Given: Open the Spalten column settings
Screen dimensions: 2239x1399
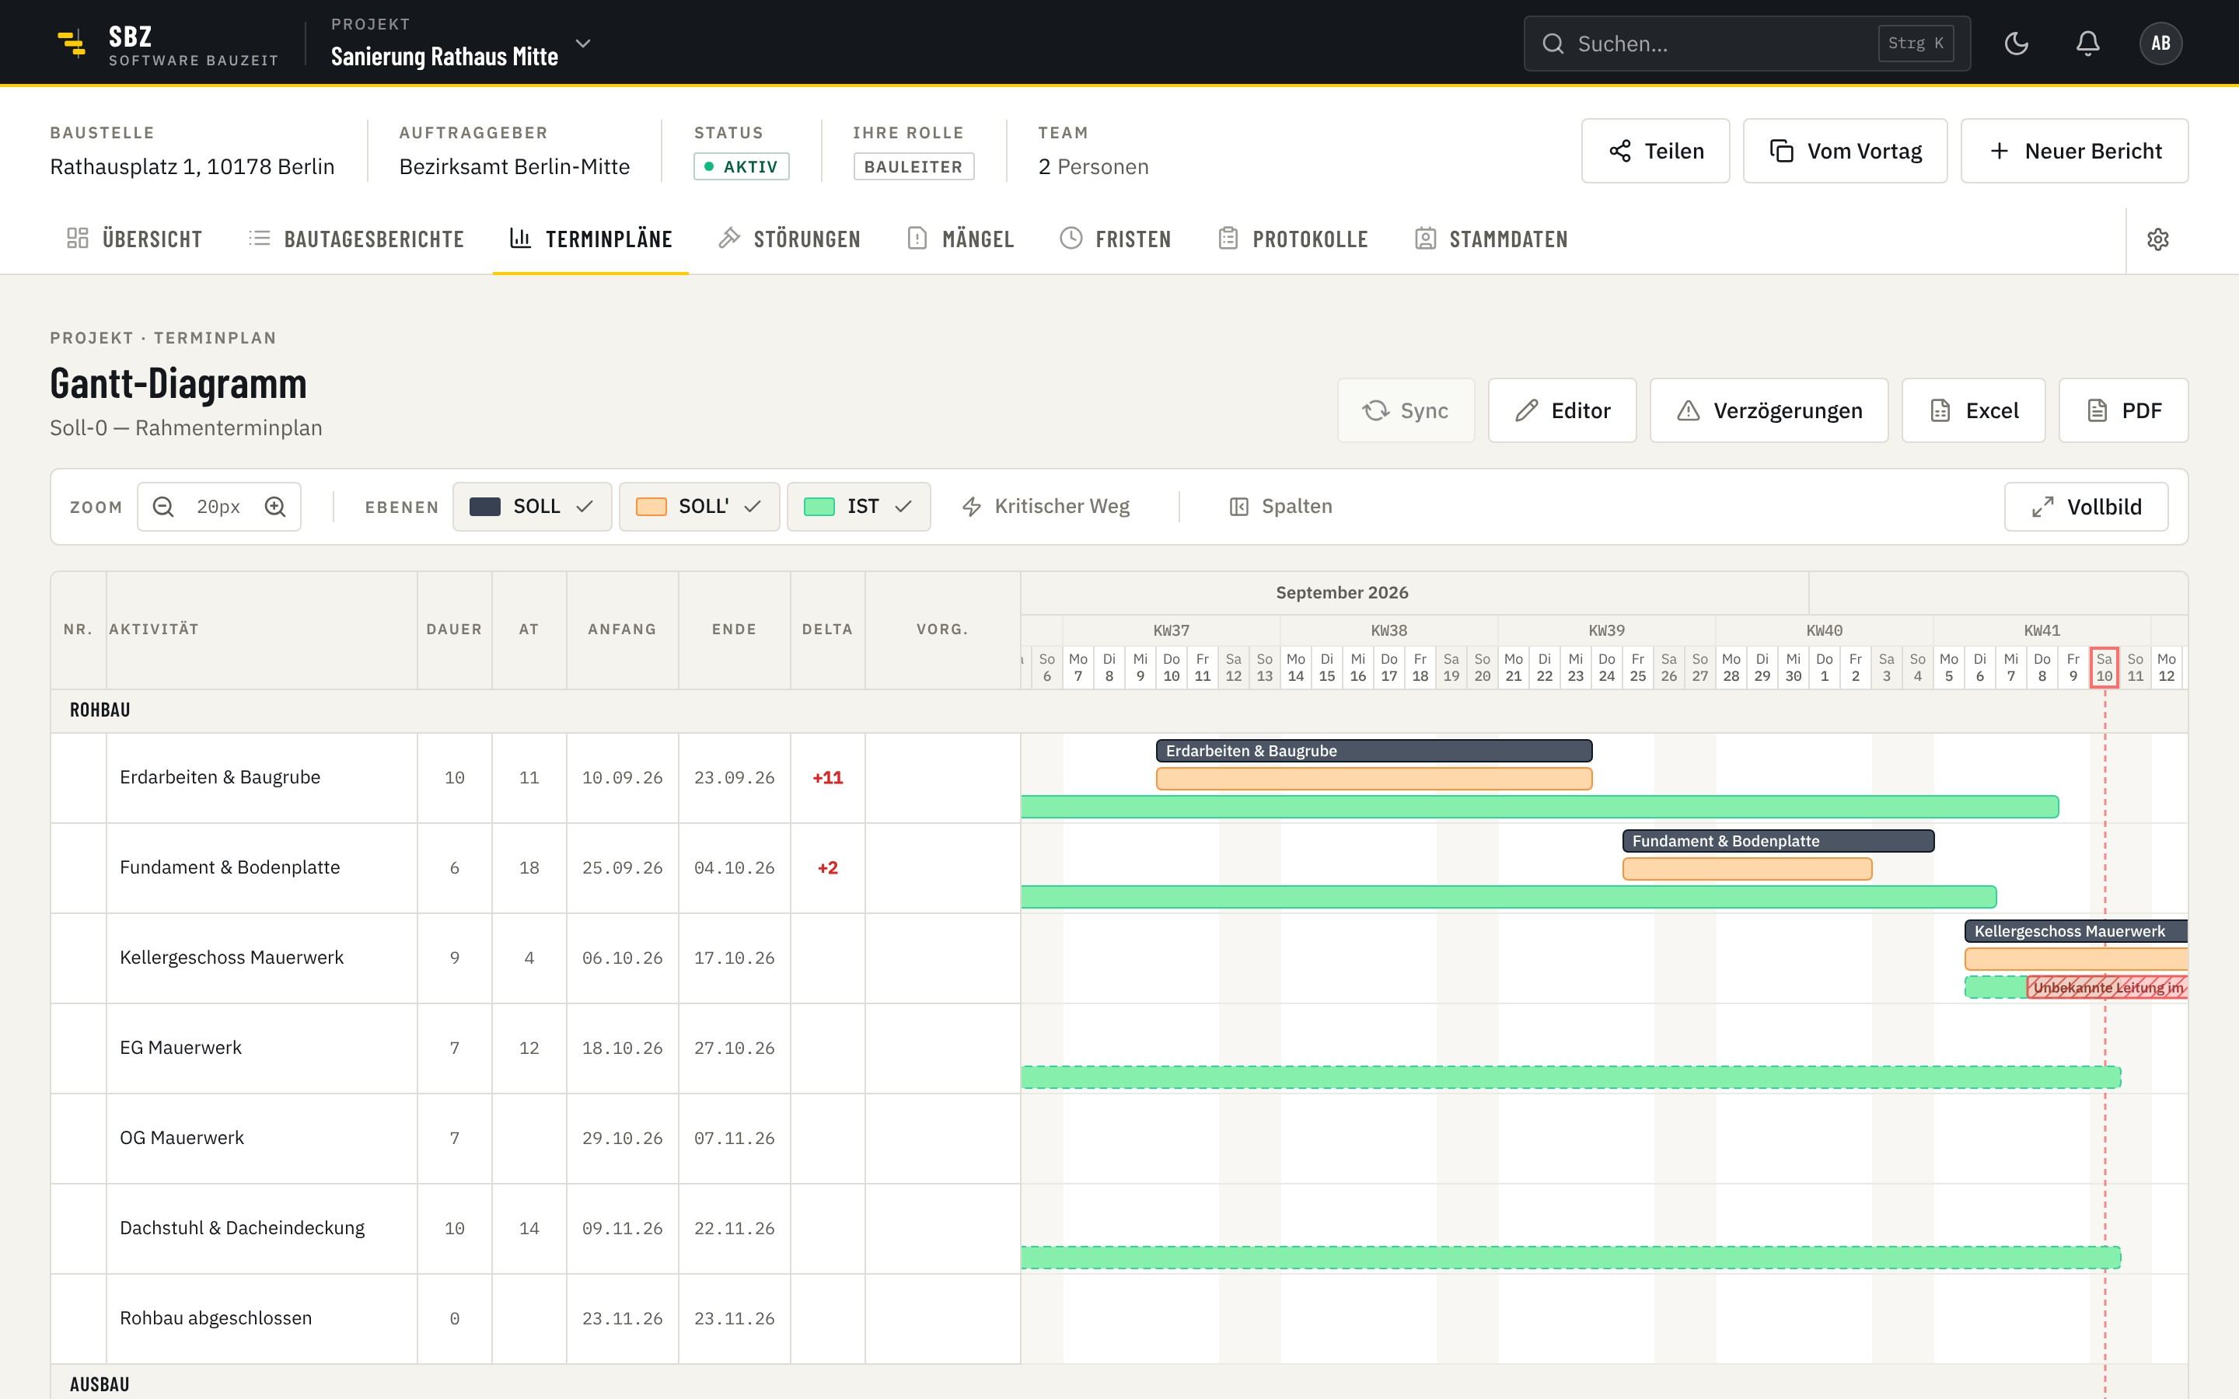Looking at the screenshot, I should (1280, 506).
